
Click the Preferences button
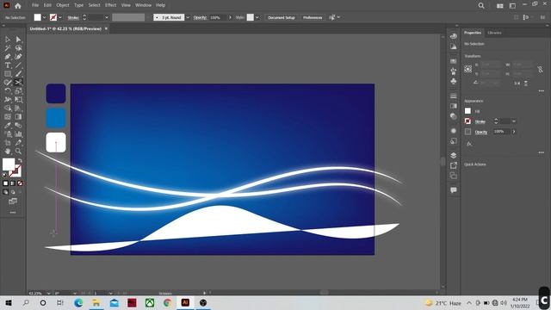point(313,17)
